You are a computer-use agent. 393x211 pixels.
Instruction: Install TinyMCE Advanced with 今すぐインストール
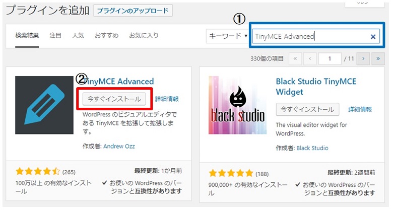(114, 98)
